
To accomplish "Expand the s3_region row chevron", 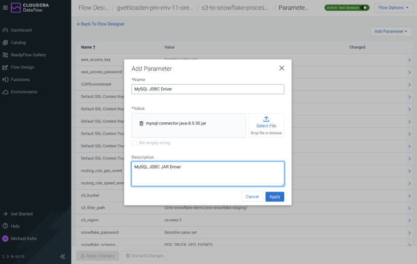I will click(409, 220).
